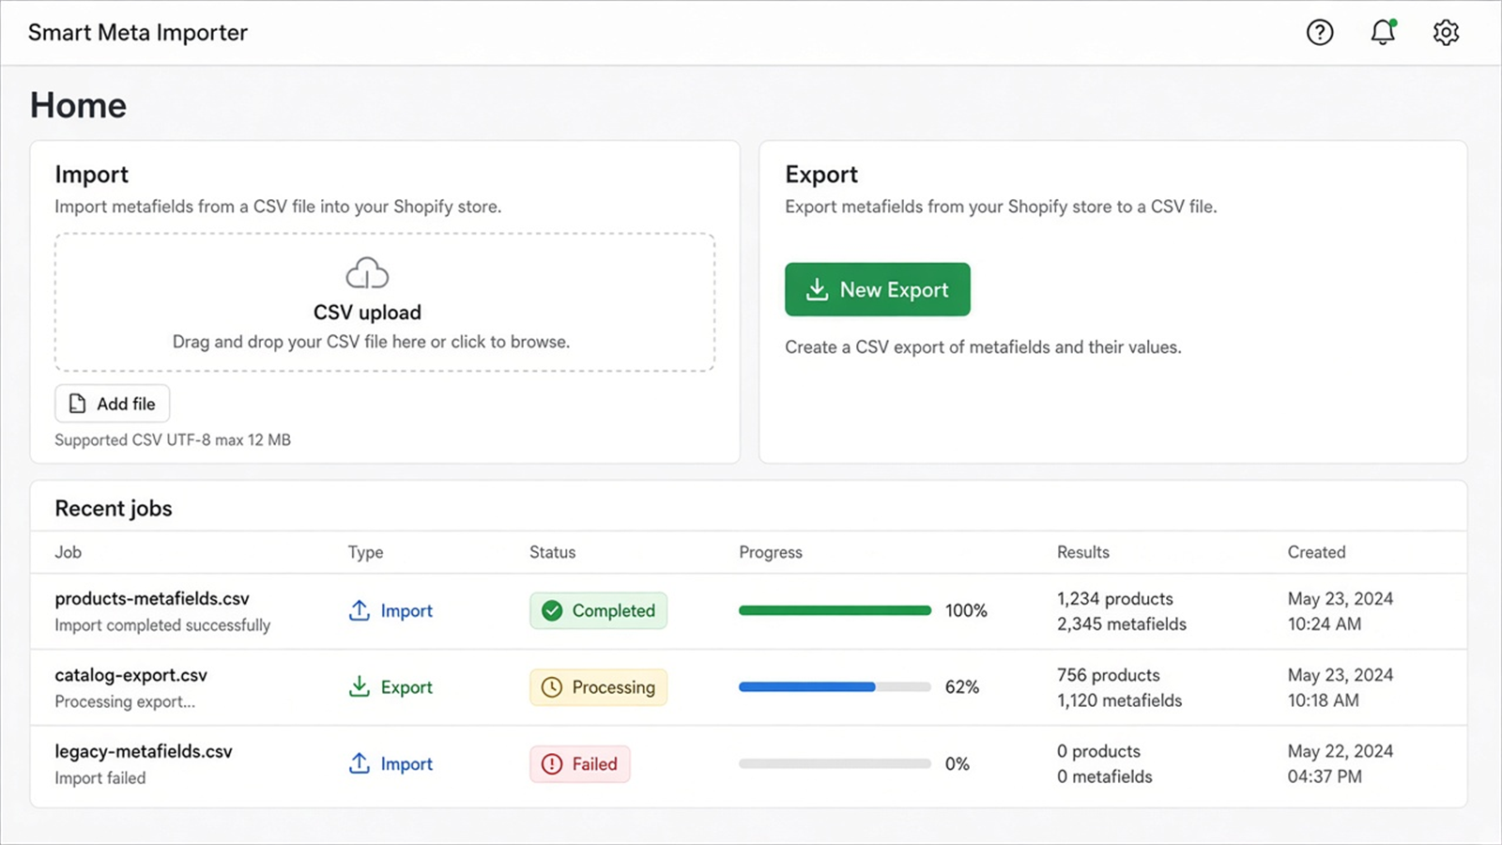Click the empty 0% progress bar
Viewport: 1502px width, 845px height.
pyautogui.click(x=835, y=763)
